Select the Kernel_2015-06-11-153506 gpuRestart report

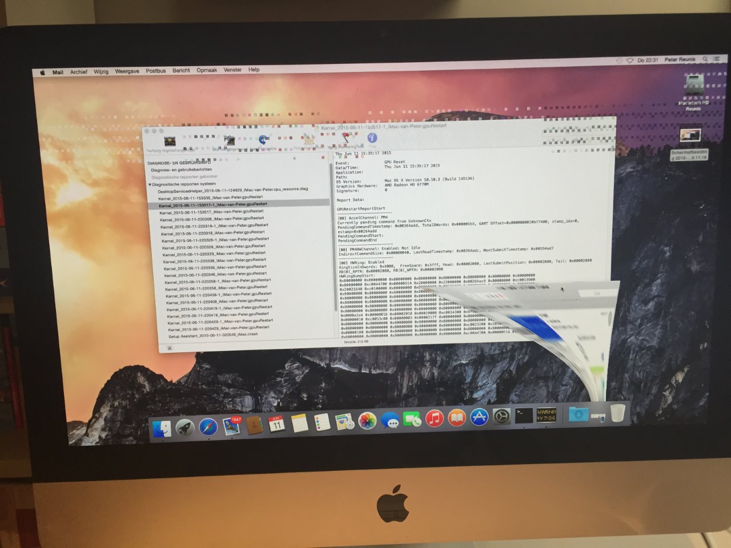(x=210, y=198)
